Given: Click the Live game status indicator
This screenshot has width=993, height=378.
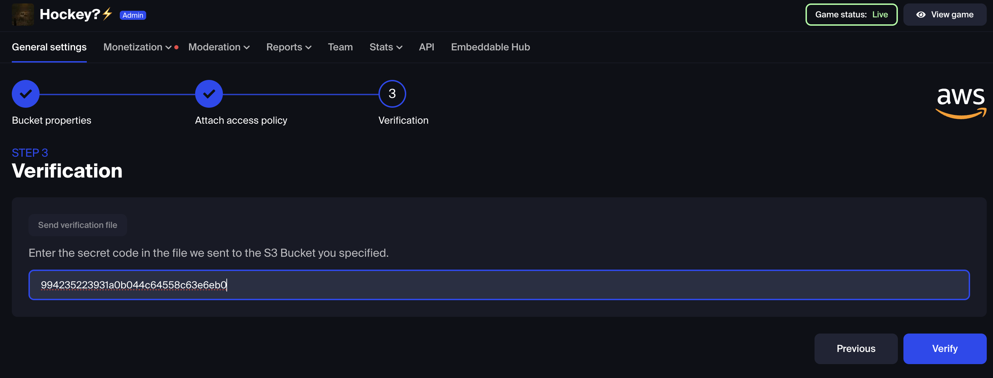Looking at the screenshot, I should coord(880,14).
